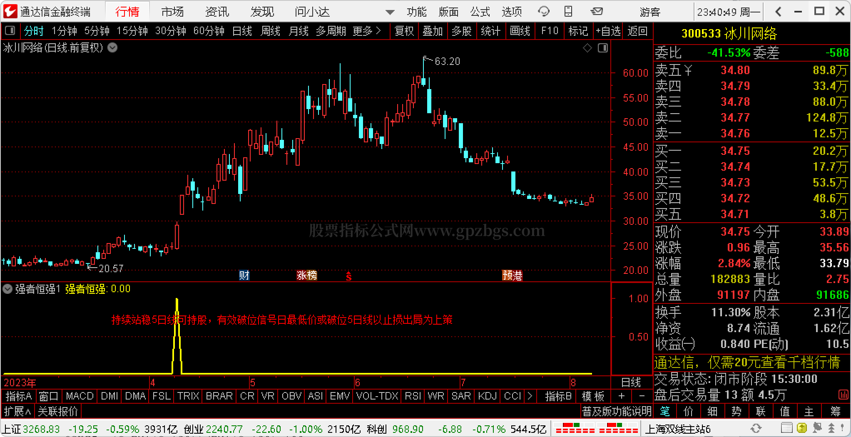
Task: Click the 预港 marker on the chart
Action: pyautogui.click(x=512, y=275)
